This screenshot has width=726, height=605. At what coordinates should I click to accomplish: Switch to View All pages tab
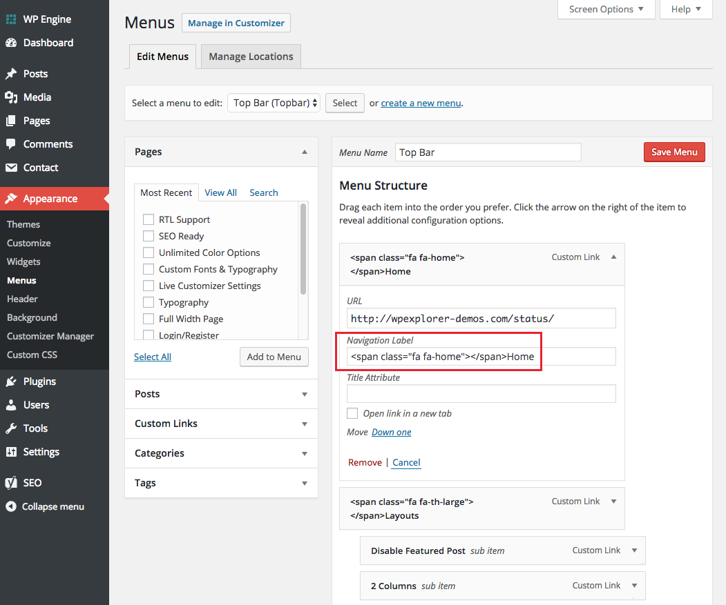click(x=220, y=192)
